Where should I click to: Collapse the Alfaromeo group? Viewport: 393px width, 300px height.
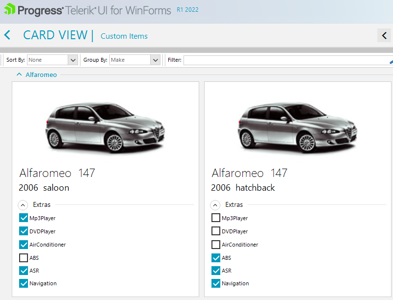point(19,75)
